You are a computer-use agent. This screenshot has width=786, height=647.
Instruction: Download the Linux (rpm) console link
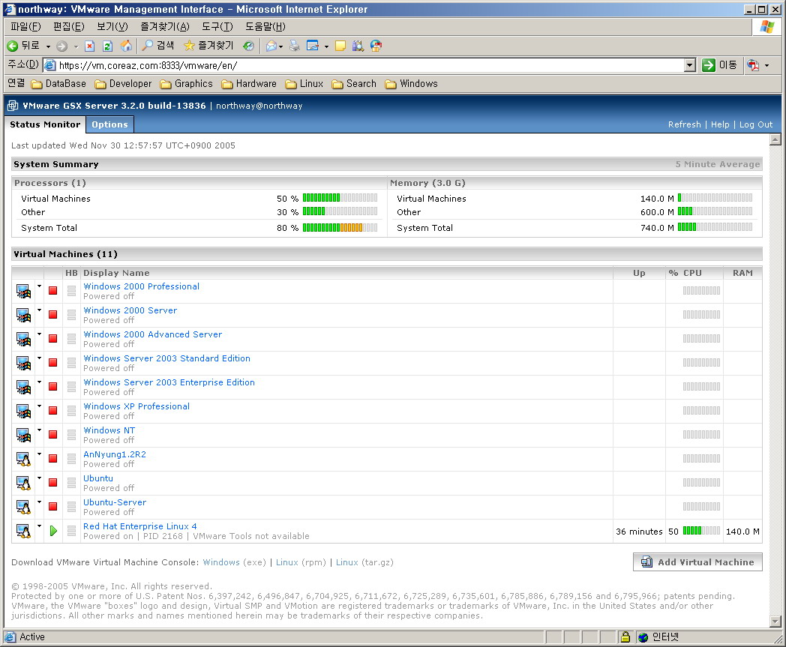tap(286, 562)
